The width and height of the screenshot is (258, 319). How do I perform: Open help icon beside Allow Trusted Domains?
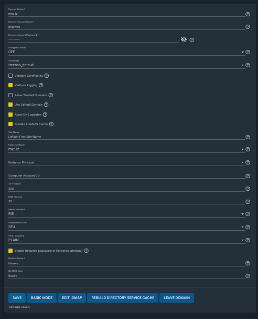51,95
